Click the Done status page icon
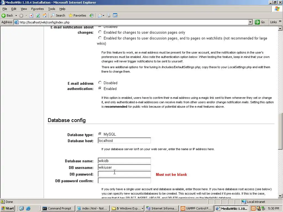The image size is (283, 212). (x=3, y=202)
